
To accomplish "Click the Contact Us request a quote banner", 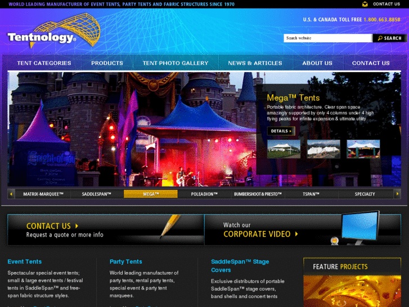I will (106, 230).
